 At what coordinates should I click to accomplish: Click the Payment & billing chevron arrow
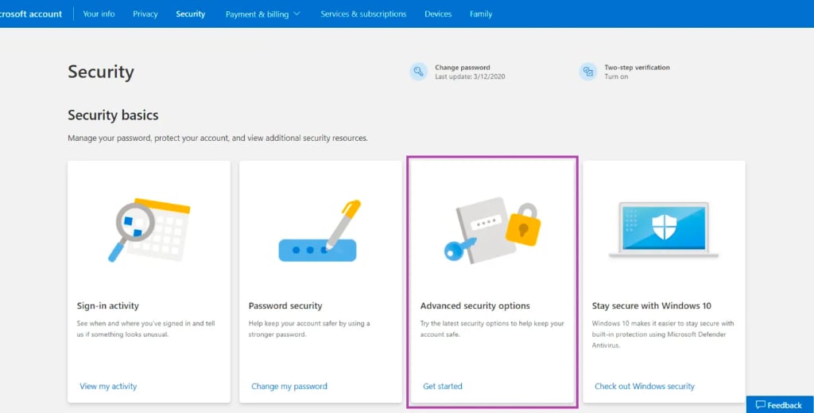pyautogui.click(x=297, y=14)
